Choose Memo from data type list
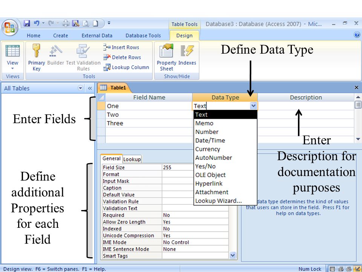362x272 pixels. click(x=225, y=123)
